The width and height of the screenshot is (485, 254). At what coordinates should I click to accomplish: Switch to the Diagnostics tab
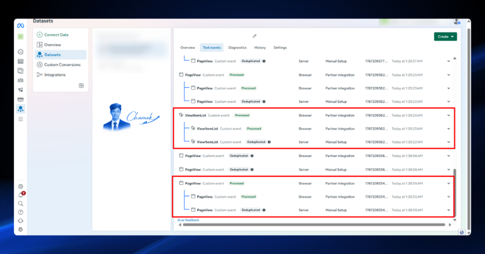click(237, 48)
